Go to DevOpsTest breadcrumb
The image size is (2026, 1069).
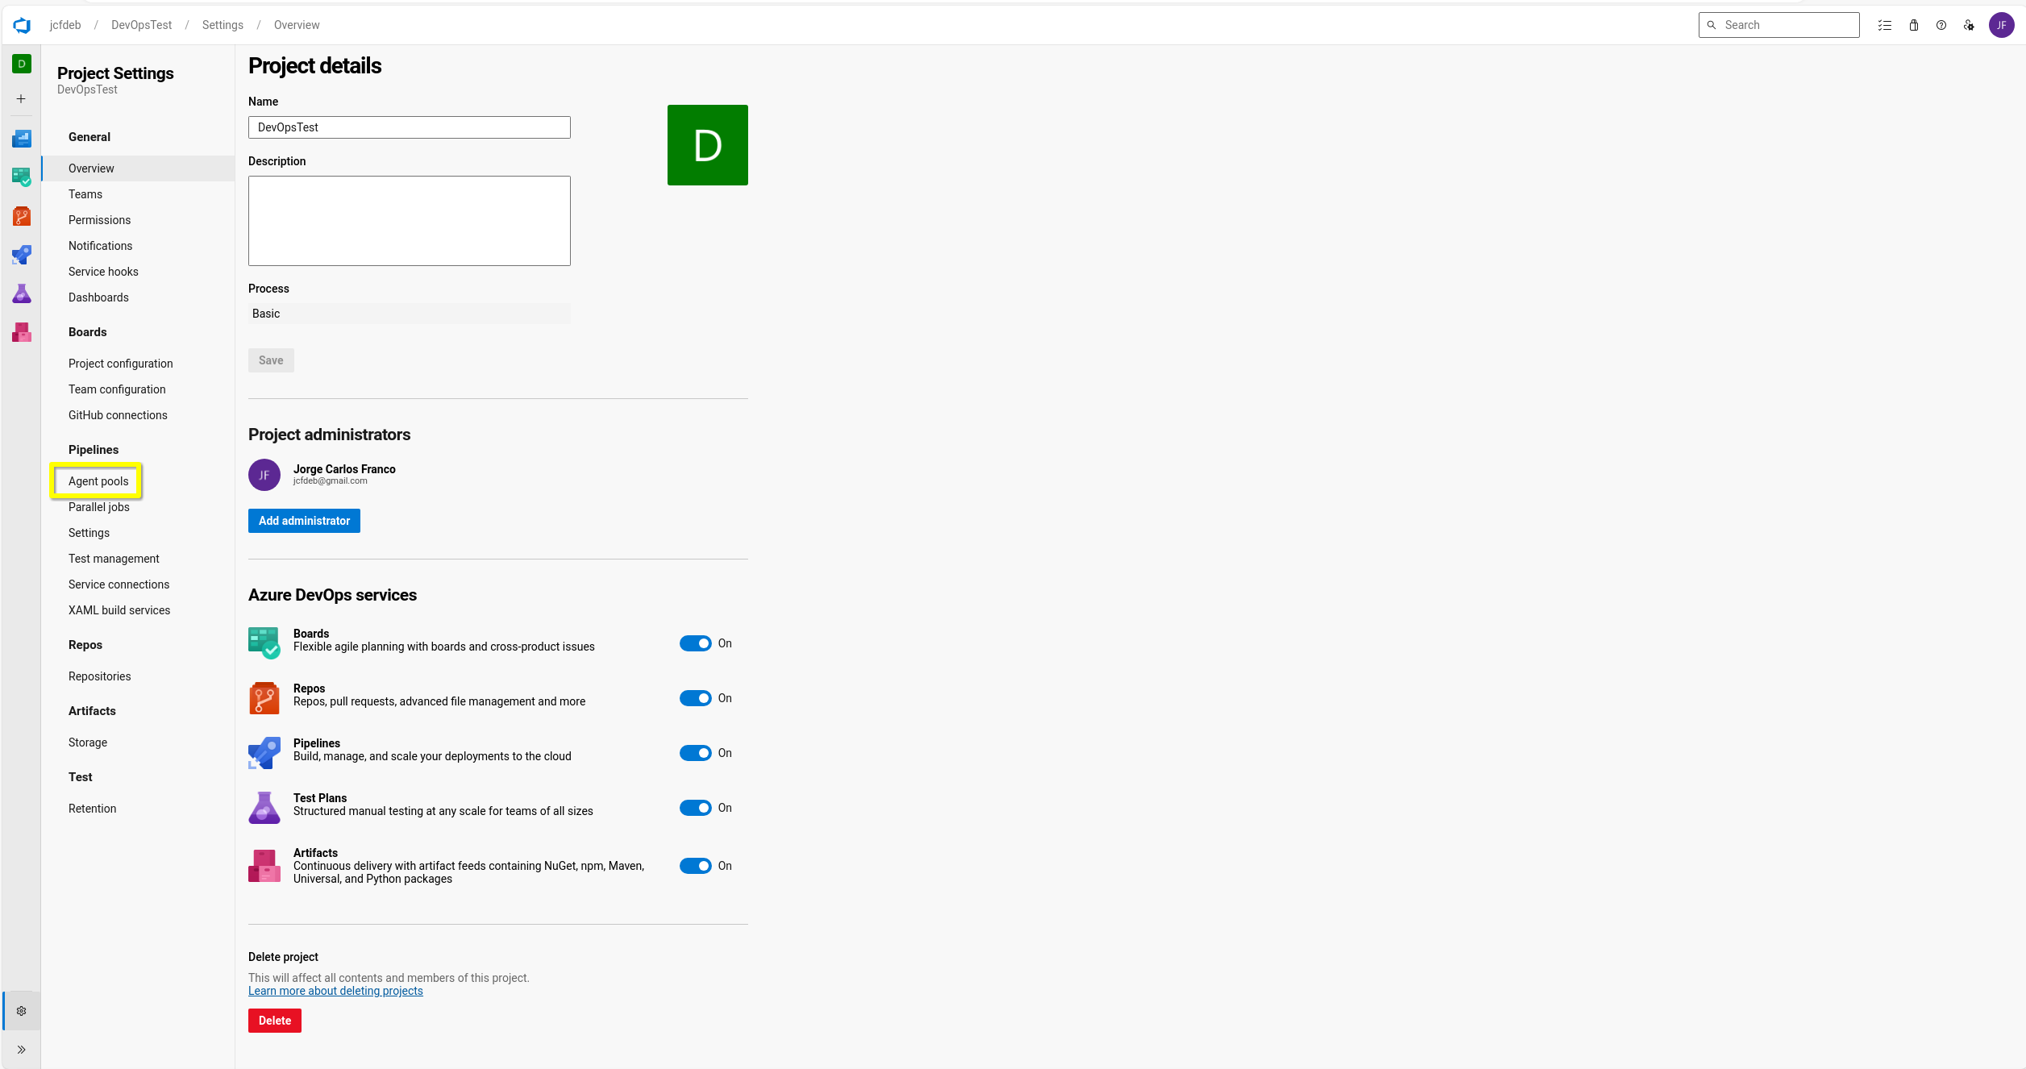coord(142,25)
